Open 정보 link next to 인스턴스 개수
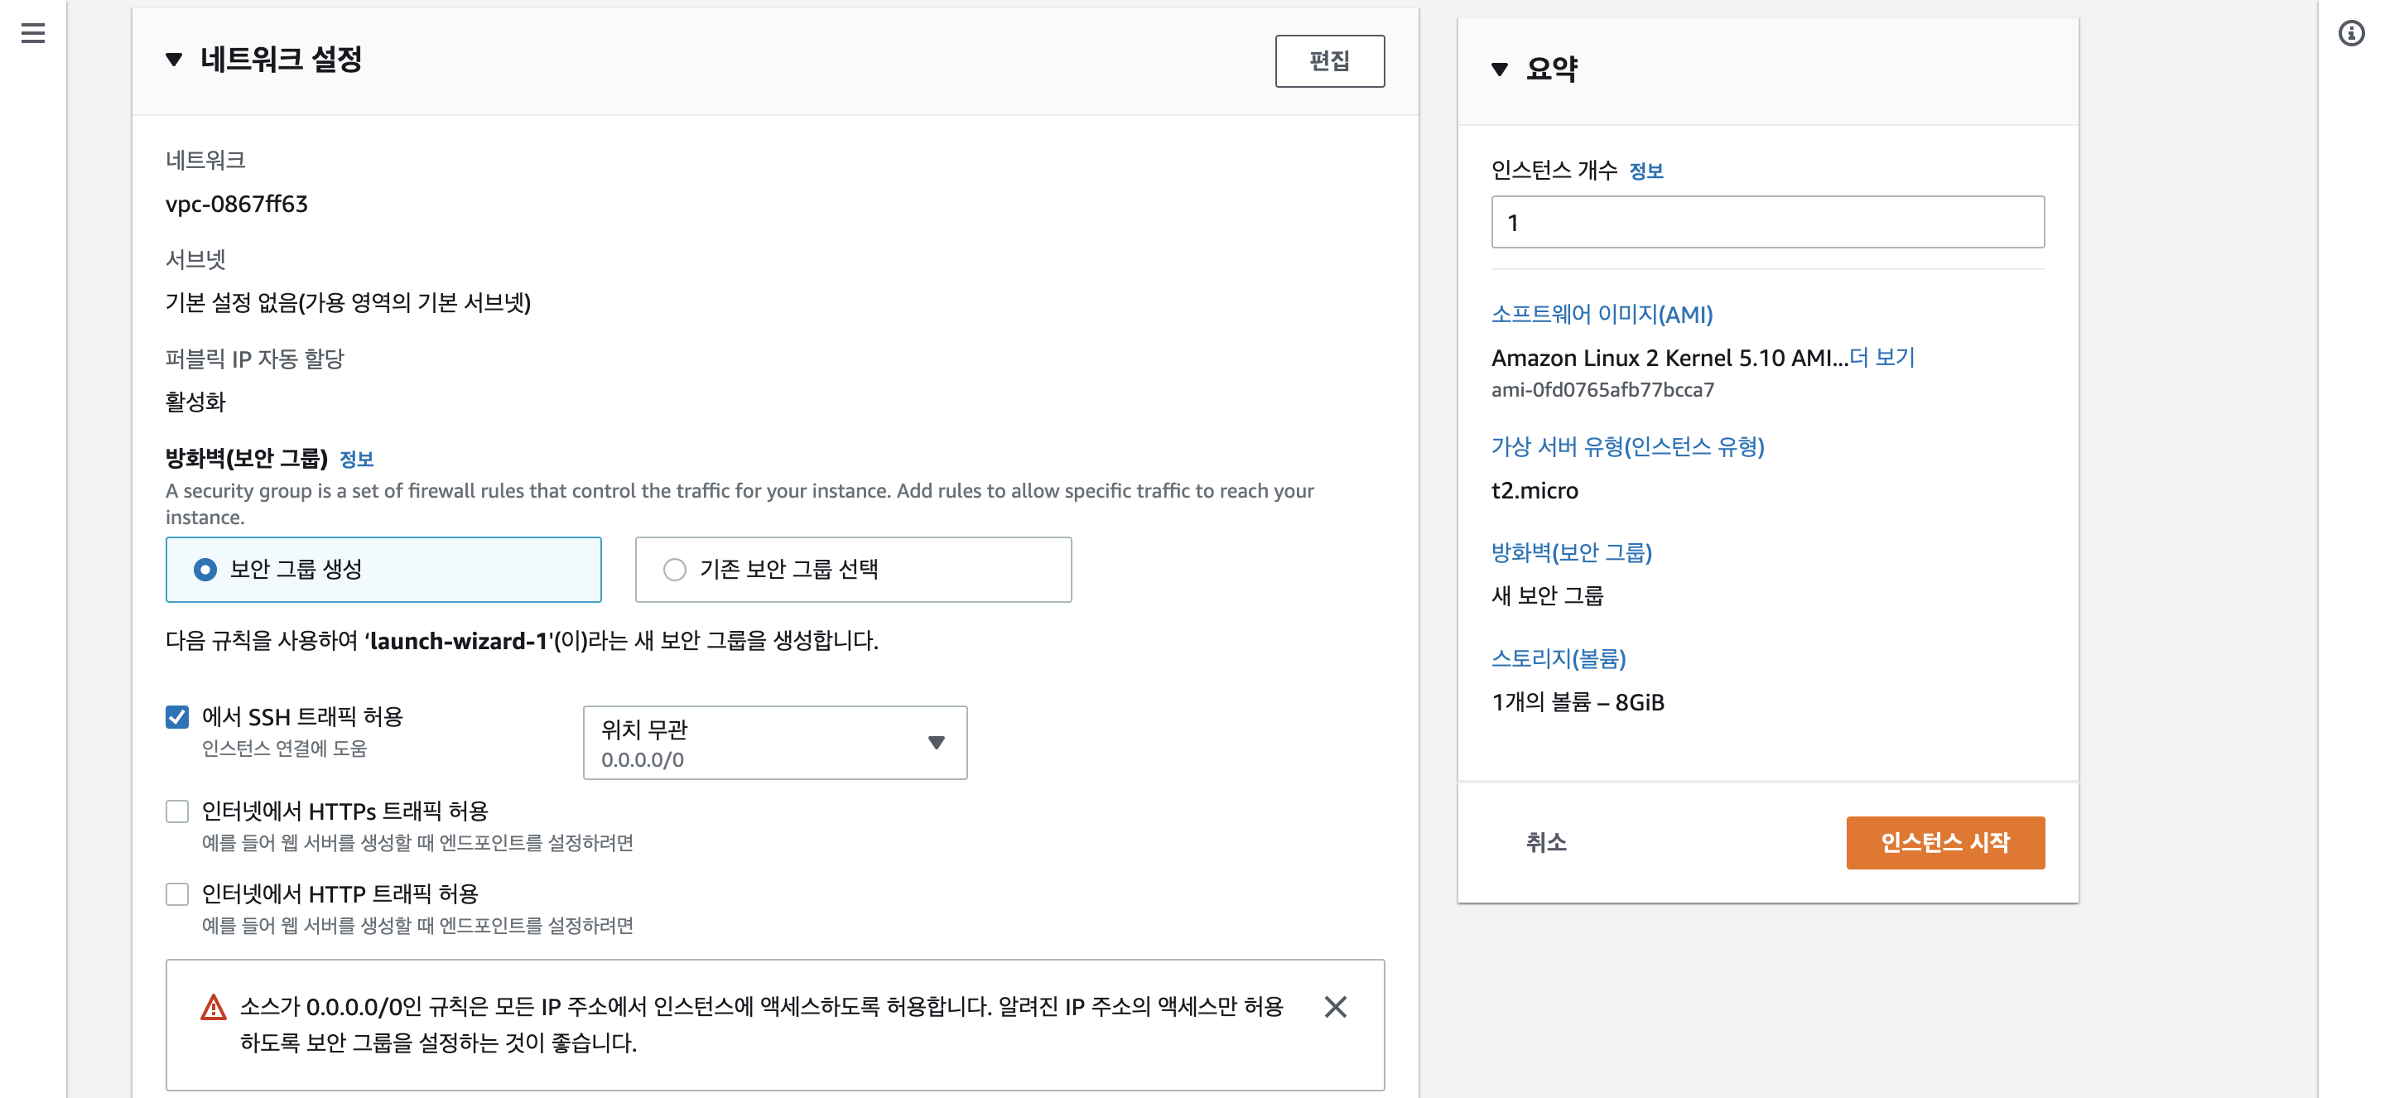Image resolution: width=2385 pixels, height=1098 pixels. [x=1645, y=171]
